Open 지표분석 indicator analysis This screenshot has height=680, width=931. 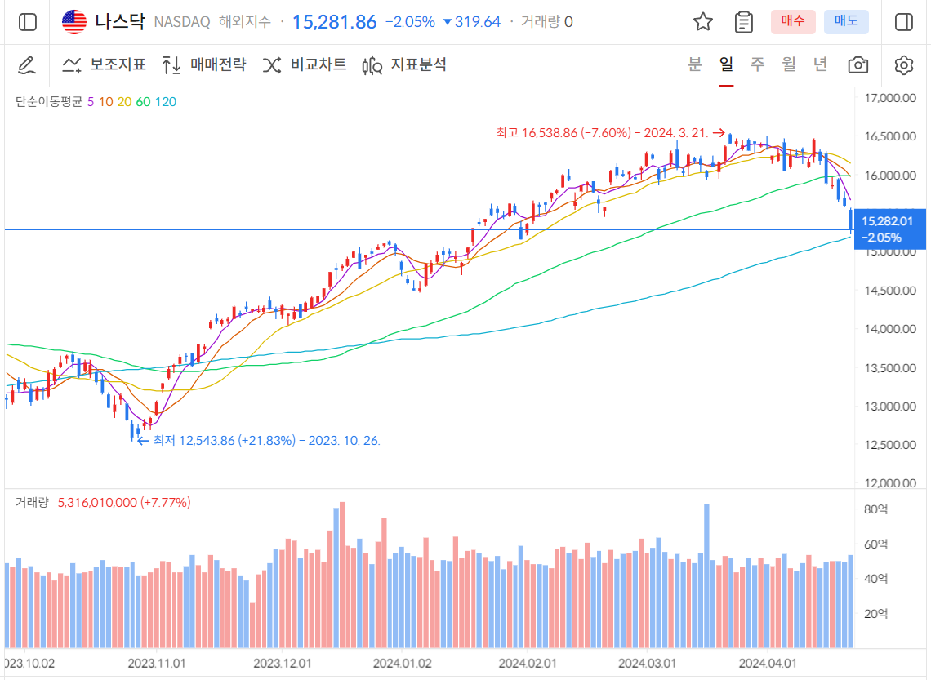(x=403, y=64)
